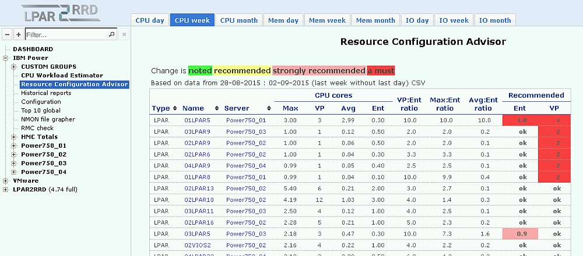Viewport: 583px width, 256px height.
Task: Expand the Power750_01 tree node
Action: pos(14,146)
